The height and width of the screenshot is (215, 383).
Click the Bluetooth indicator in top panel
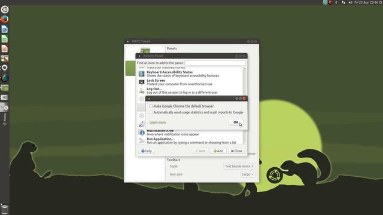click(336, 2)
